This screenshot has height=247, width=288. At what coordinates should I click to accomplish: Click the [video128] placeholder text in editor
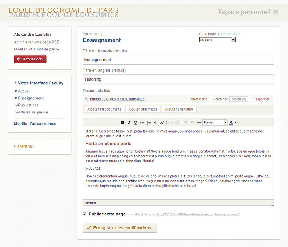pos(93,169)
